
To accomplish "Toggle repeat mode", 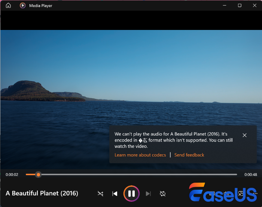I will tap(162, 194).
